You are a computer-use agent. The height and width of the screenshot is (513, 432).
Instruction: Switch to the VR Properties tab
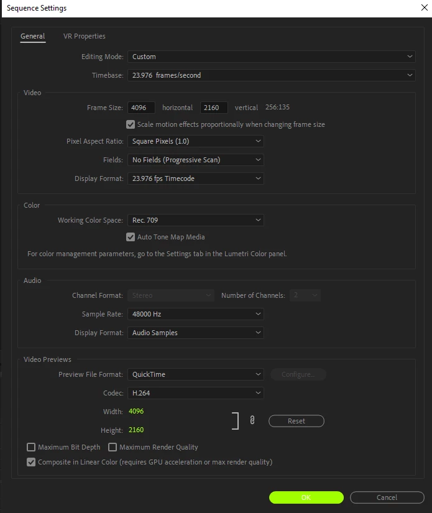pyautogui.click(x=85, y=36)
